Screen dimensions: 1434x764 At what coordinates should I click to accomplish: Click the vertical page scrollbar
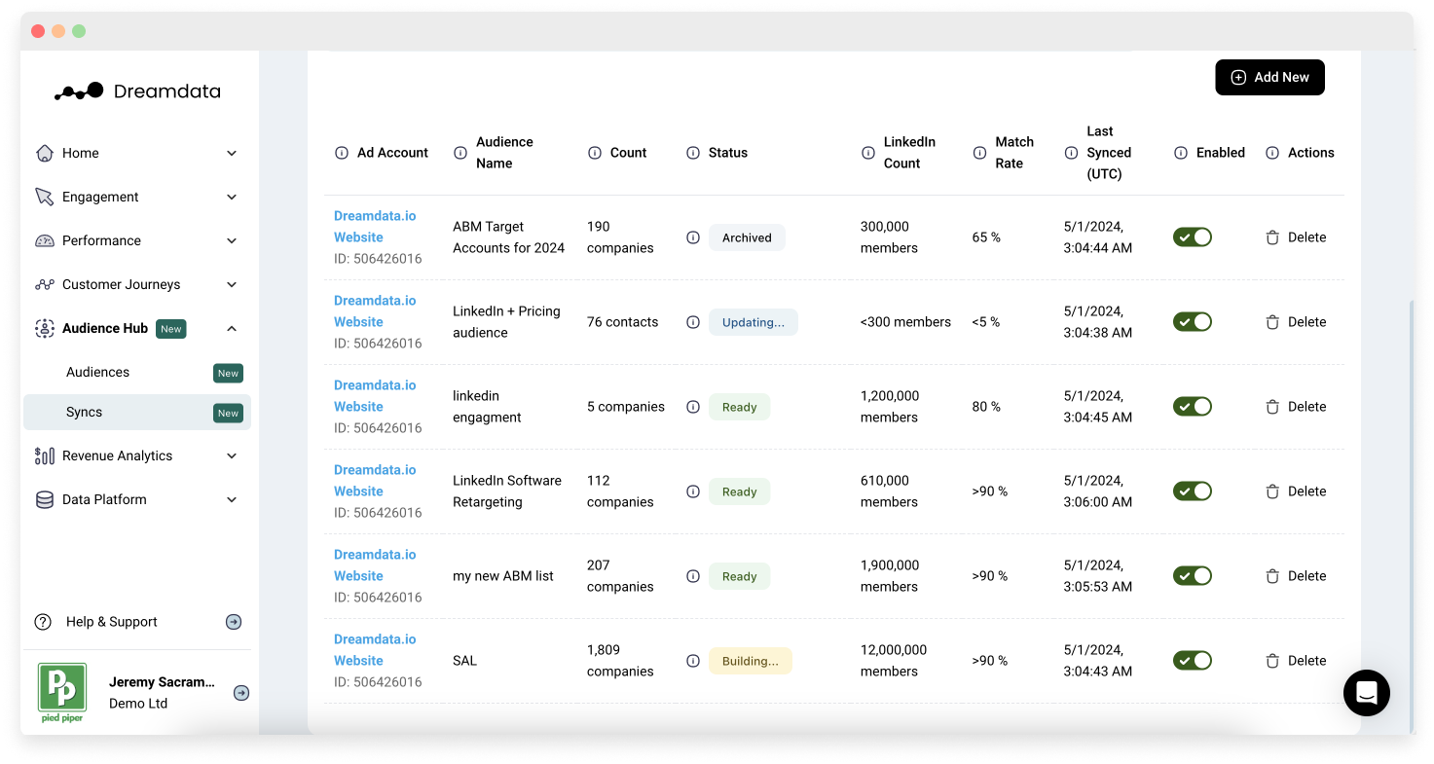1411,516
